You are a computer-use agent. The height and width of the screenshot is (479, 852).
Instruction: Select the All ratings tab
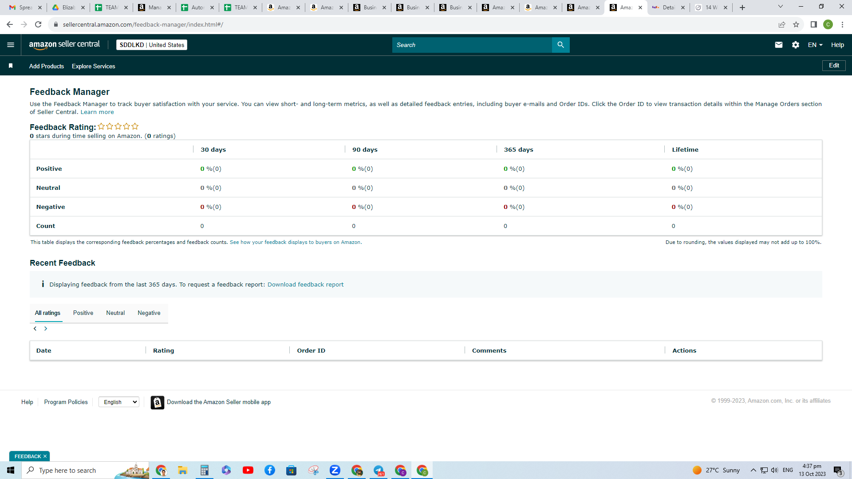click(x=47, y=313)
